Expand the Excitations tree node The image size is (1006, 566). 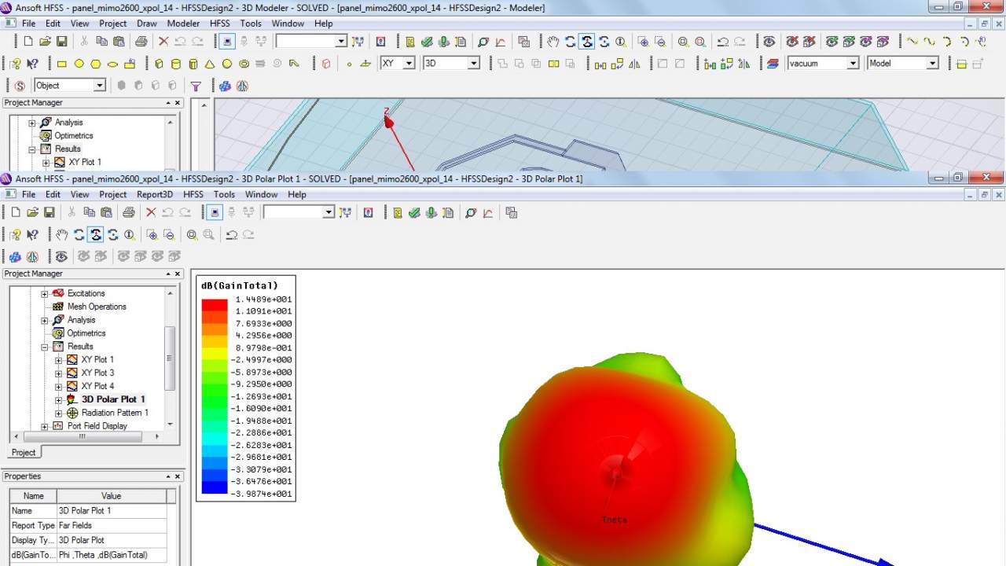click(45, 294)
